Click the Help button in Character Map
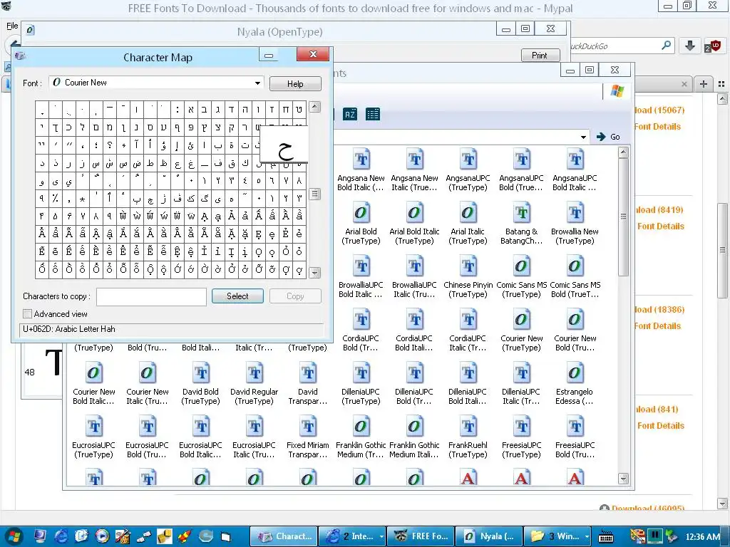 pos(295,84)
